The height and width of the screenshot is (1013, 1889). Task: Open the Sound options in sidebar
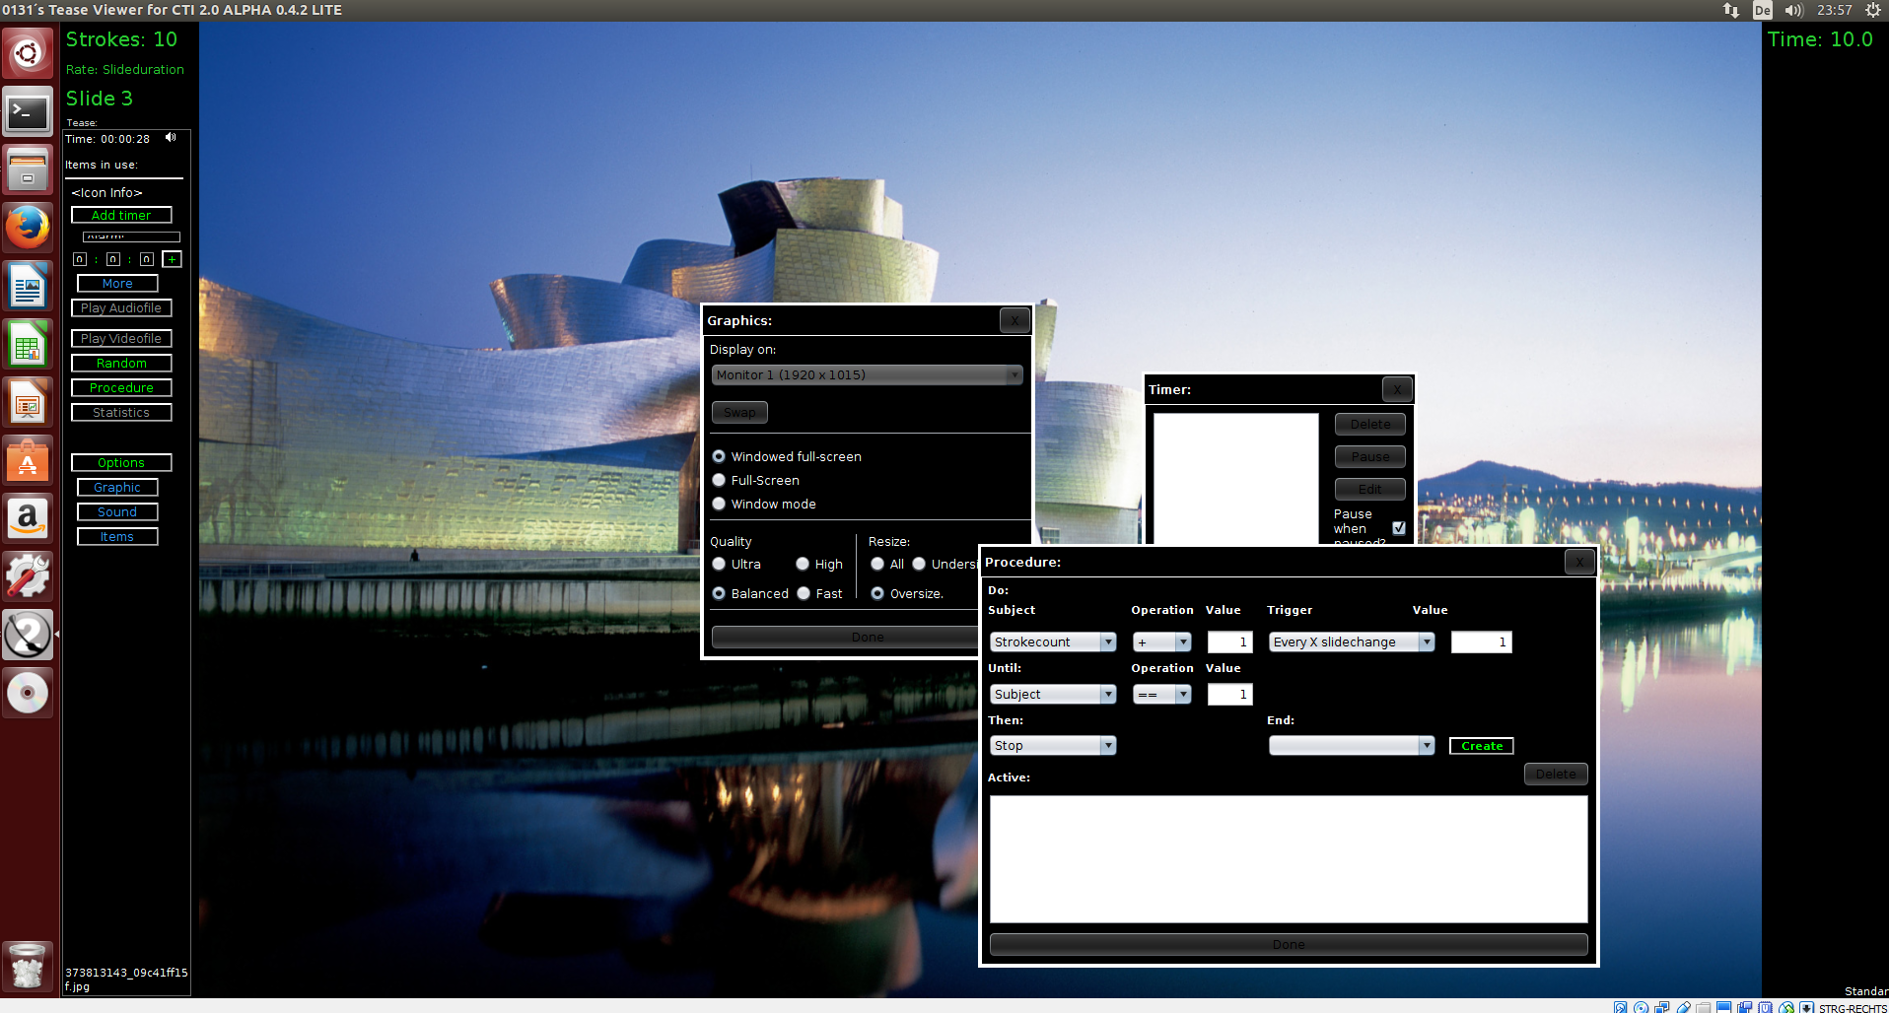click(x=117, y=511)
